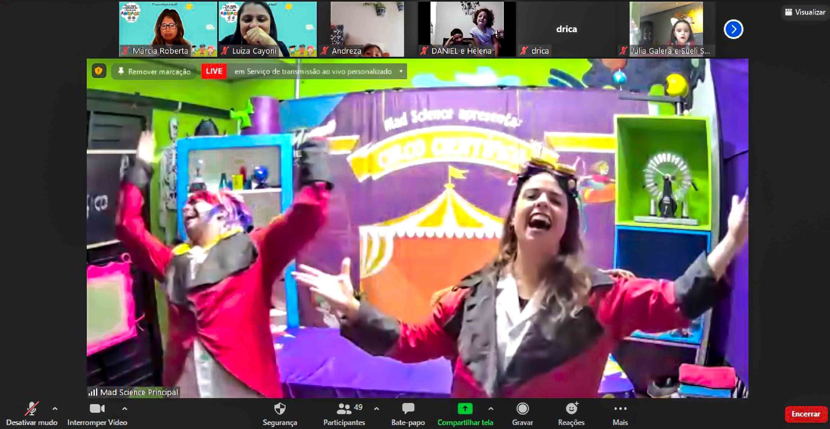Viewport: 830px width, 429px height.
Task: Show next participants with blue arrow
Action: click(x=733, y=29)
